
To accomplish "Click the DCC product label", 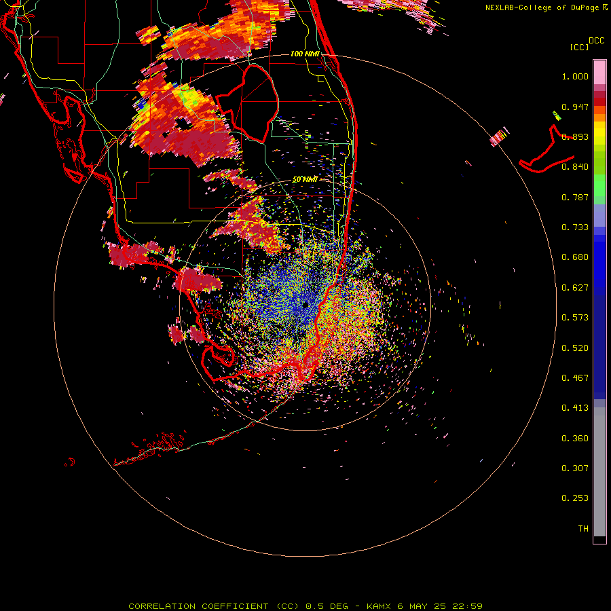I will click(596, 41).
